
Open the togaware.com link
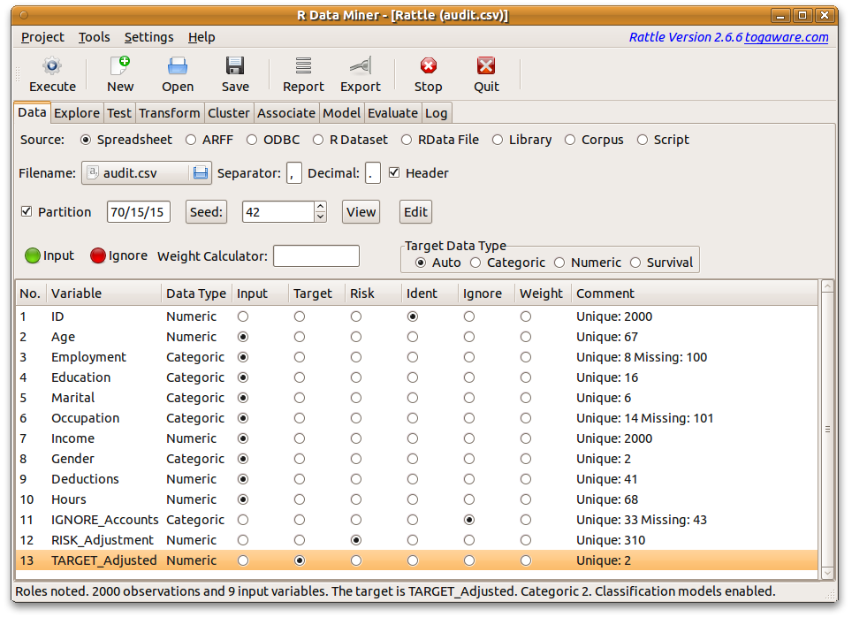pos(787,37)
